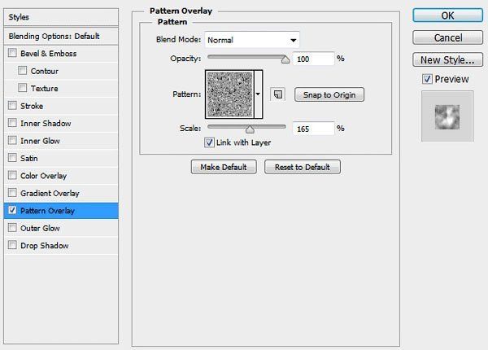Select the Bevel & Emboss label
The height and width of the screenshot is (350, 488).
(x=48, y=54)
